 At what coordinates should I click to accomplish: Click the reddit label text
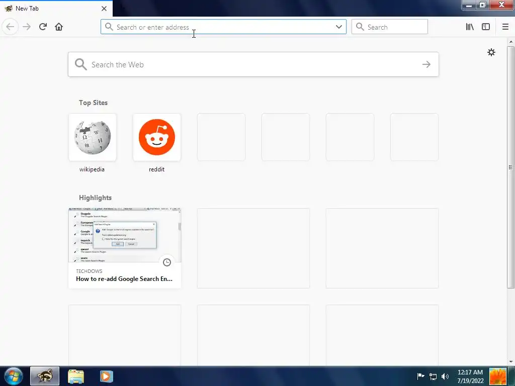[x=157, y=169]
